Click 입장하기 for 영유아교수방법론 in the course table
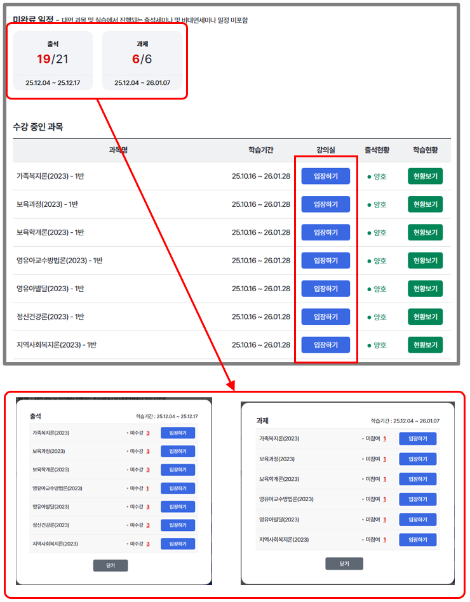The width and height of the screenshot is (470, 602). (325, 261)
